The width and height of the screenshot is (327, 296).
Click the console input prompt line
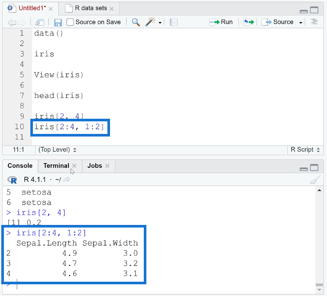tap(159, 285)
